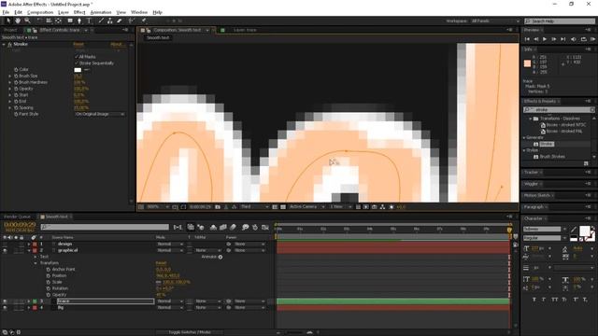Image resolution: width=598 pixels, height=336 pixels.
Task: Hide the trace layer
Action: pyautogui.click(x=5, y=301)
